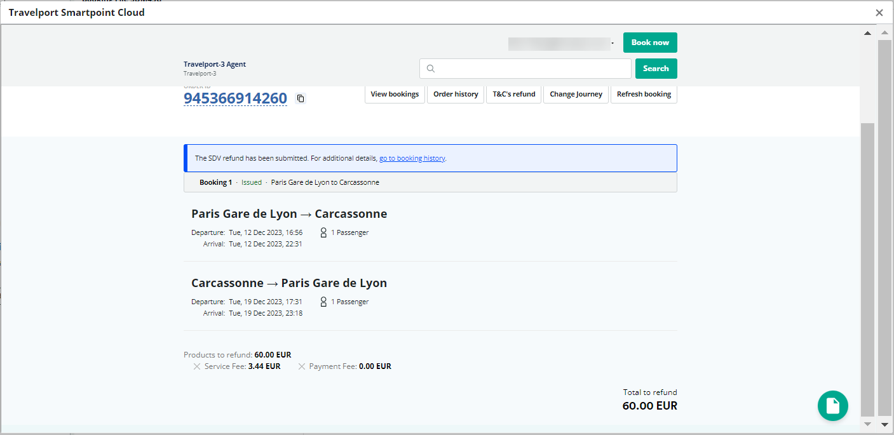Click the X icon beside Payment Fee
Screen dimensions: 894x435
[x=302, y=366]
